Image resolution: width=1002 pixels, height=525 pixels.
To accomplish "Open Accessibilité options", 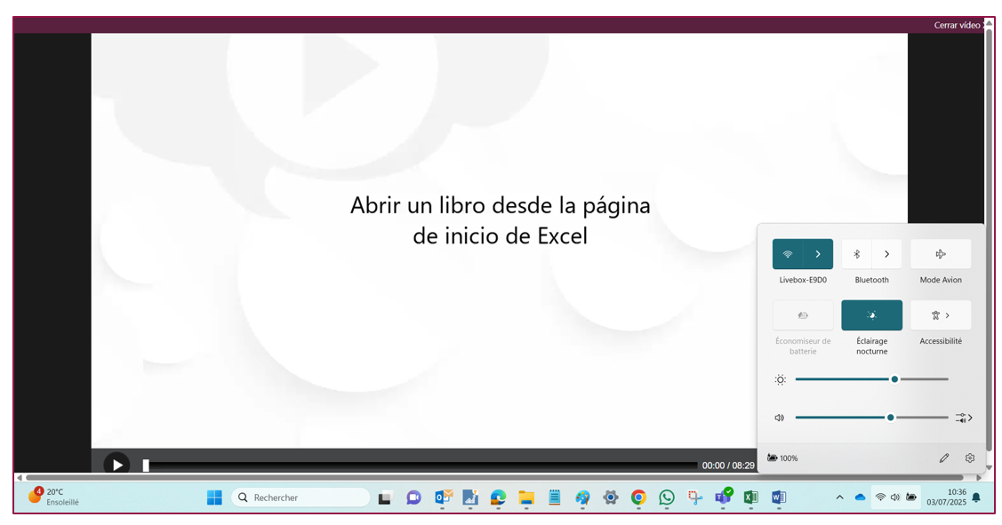I will (x=941, y=314).
